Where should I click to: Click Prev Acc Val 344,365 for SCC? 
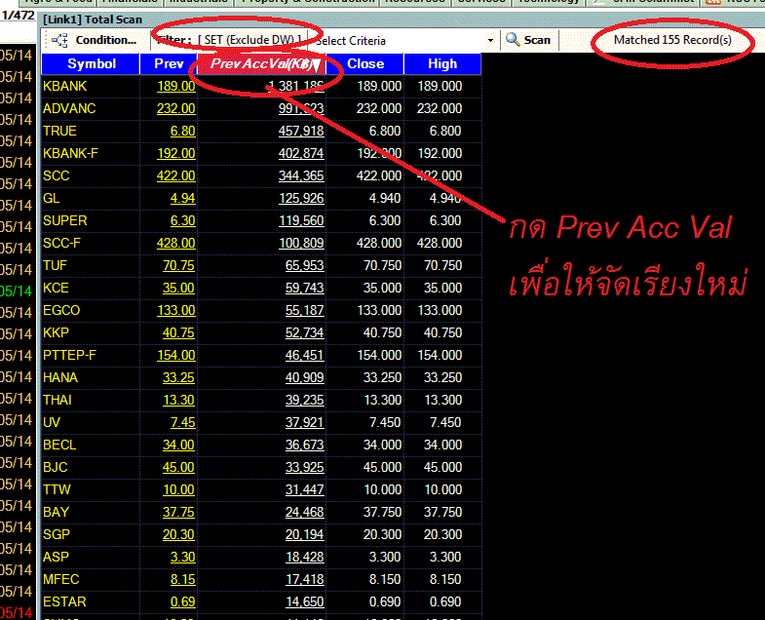(301, 176)
